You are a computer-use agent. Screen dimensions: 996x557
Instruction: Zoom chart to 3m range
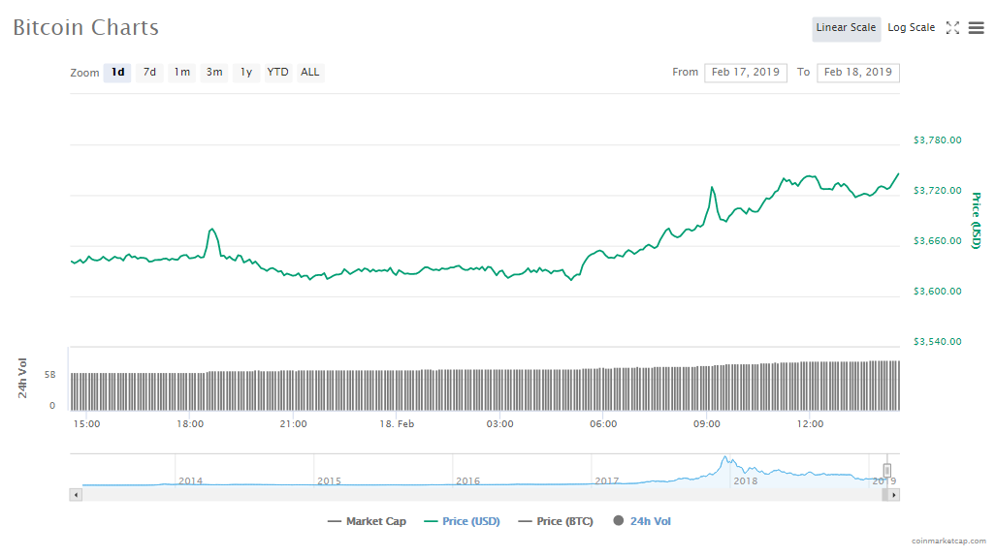[214, 73]
